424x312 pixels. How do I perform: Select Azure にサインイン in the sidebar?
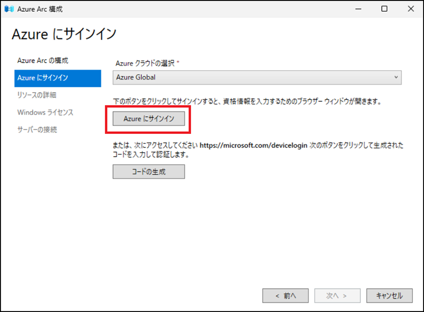click(58, 78)
